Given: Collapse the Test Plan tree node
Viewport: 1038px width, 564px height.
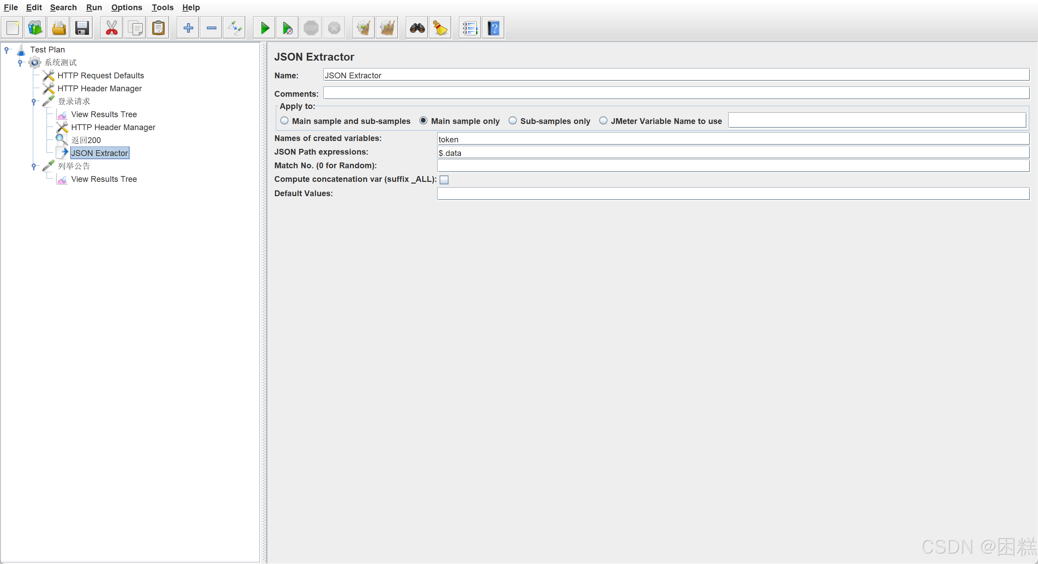Looking at the screenshot, I should (7, 49).
